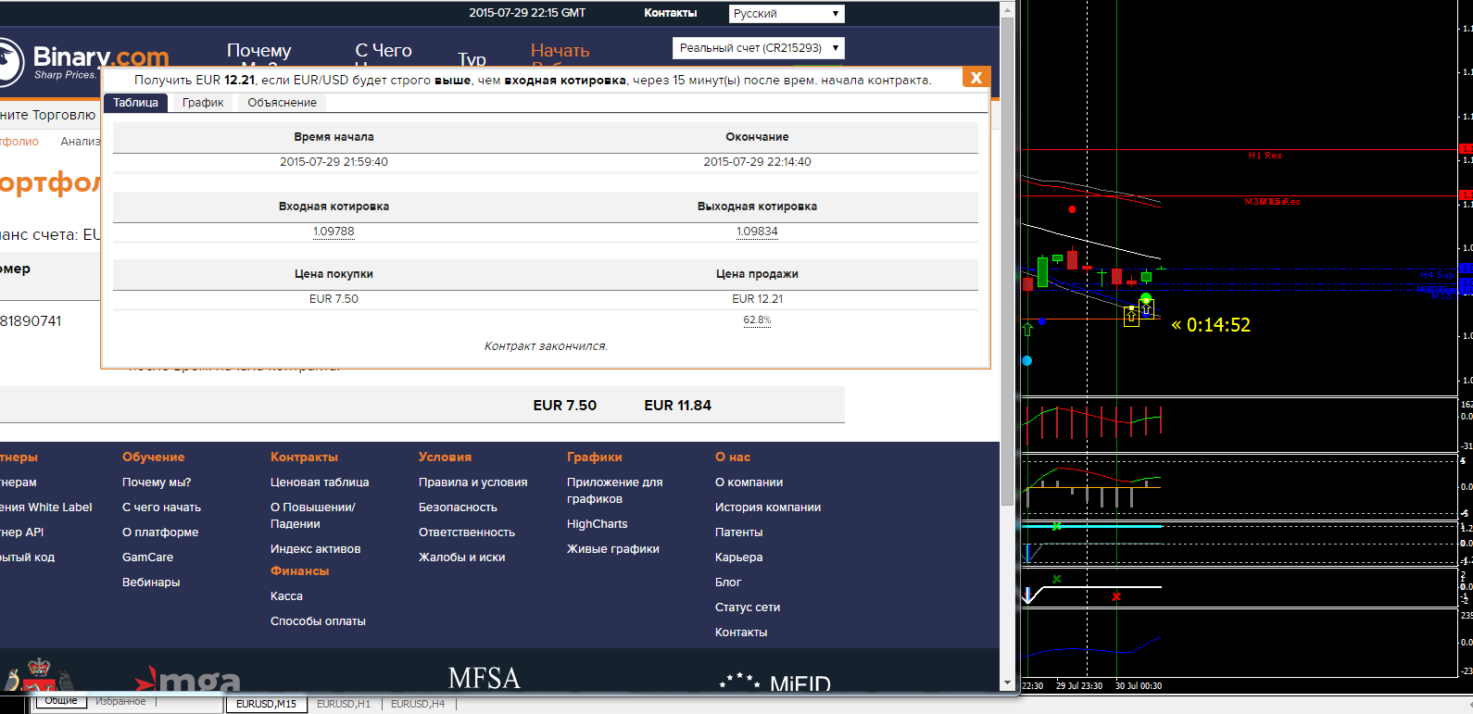Open the О компании footer link
Viewport: 1473px width, 714px height.
click(x=749, y=482)
